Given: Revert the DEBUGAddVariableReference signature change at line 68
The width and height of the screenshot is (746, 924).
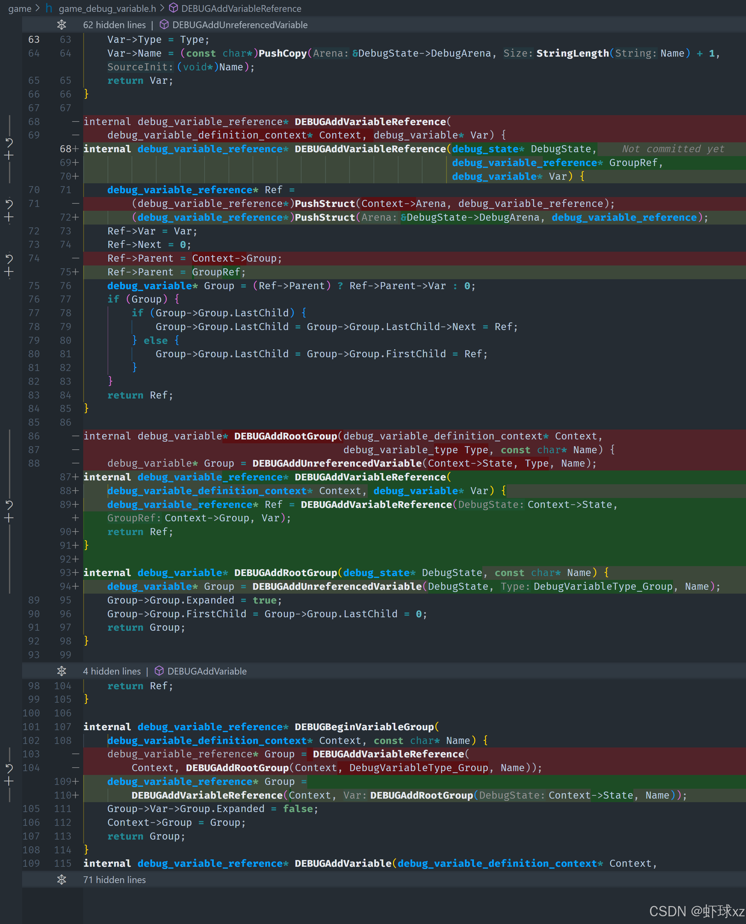Looking at the screenshot, I should pos(9,142).
